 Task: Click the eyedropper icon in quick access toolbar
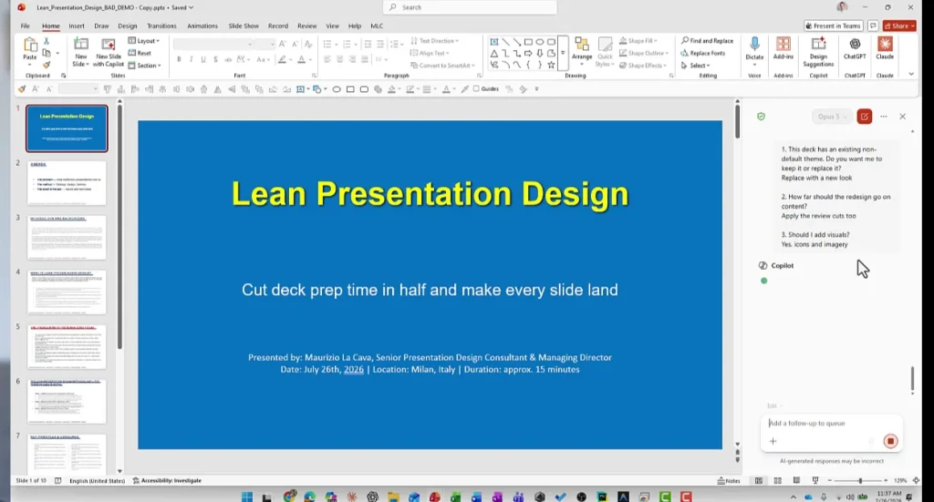(x=464, y=89)
